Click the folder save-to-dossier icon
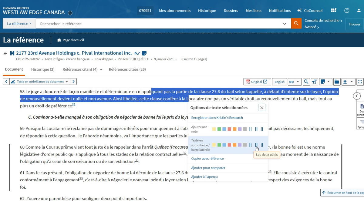 point(336,82)
